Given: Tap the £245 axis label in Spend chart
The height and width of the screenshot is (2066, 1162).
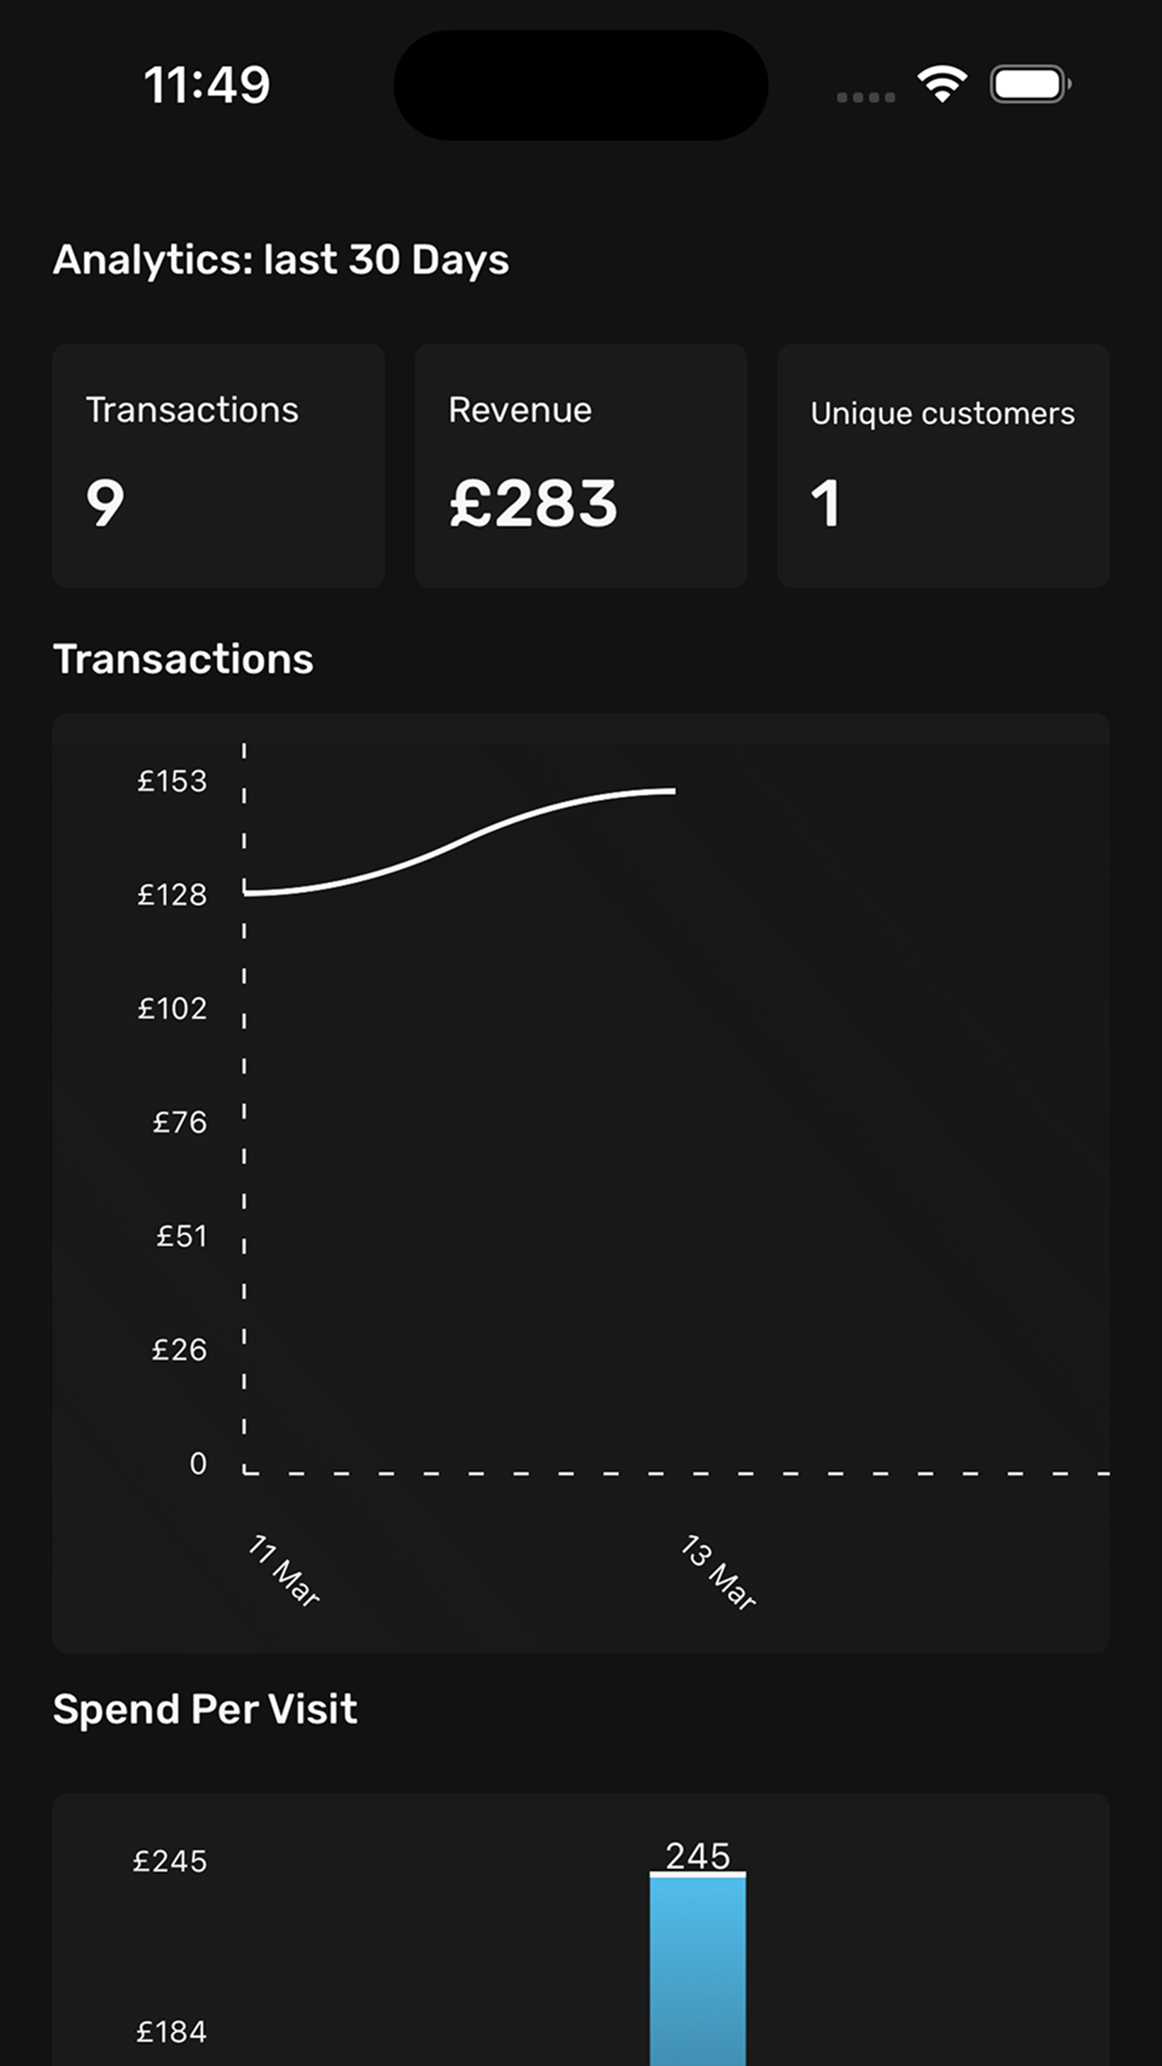Looking at the screenshot, I should point(170,1862).
